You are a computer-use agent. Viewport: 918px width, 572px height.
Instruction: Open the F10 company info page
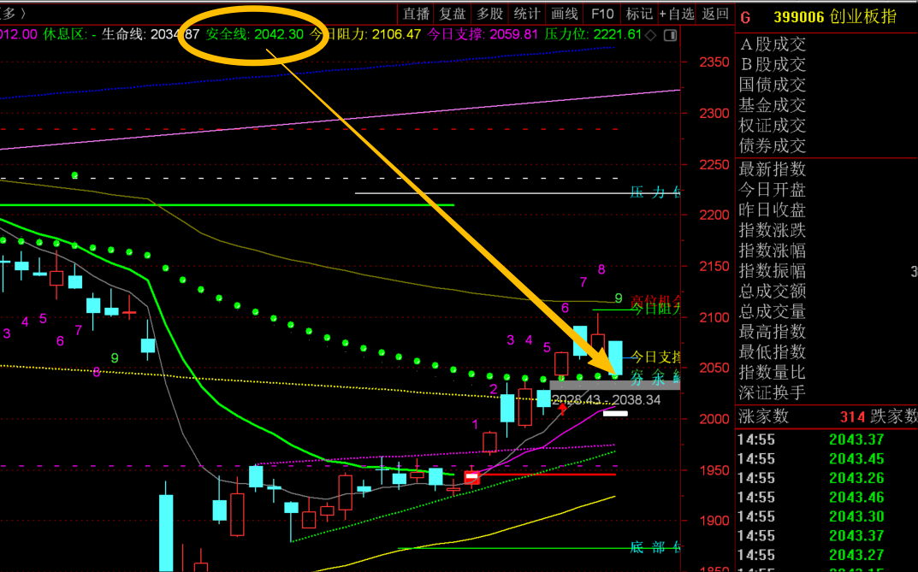click(601, 14)
